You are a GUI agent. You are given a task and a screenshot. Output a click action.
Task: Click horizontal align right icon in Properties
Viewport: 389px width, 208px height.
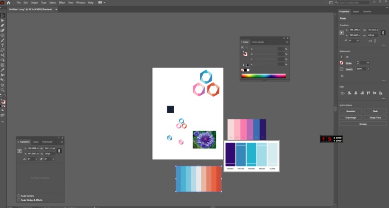click(362, 93)
